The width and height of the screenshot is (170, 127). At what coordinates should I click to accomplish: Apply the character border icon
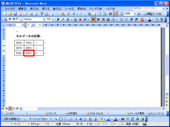[75, 19]
